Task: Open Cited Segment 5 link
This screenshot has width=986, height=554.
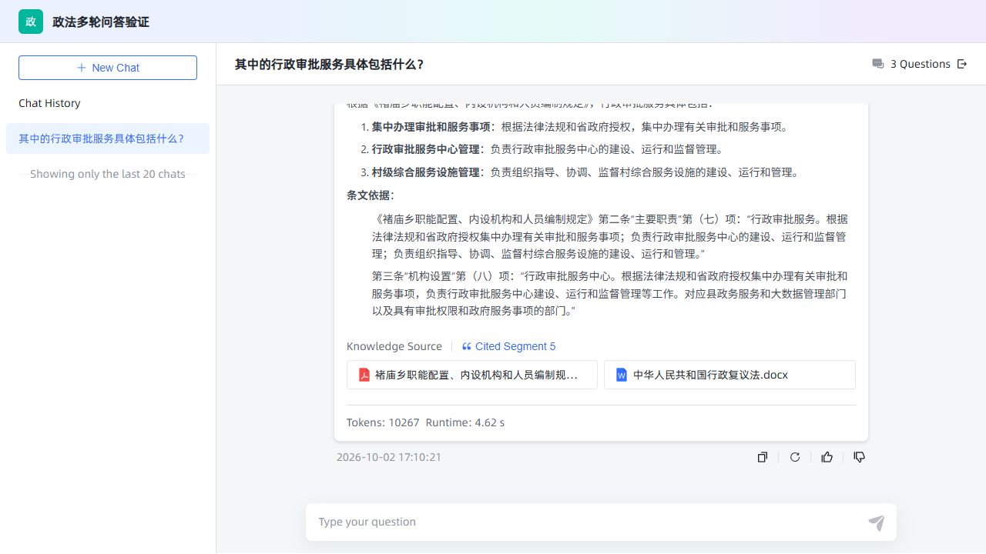Action: 508,346
